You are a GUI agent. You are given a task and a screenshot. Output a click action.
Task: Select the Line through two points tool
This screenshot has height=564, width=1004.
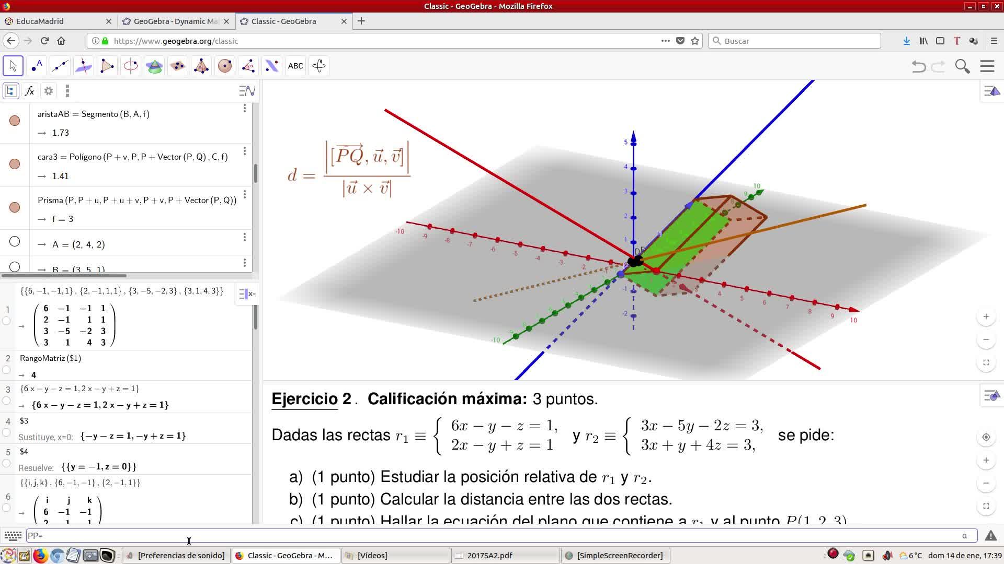coord(60,66)
